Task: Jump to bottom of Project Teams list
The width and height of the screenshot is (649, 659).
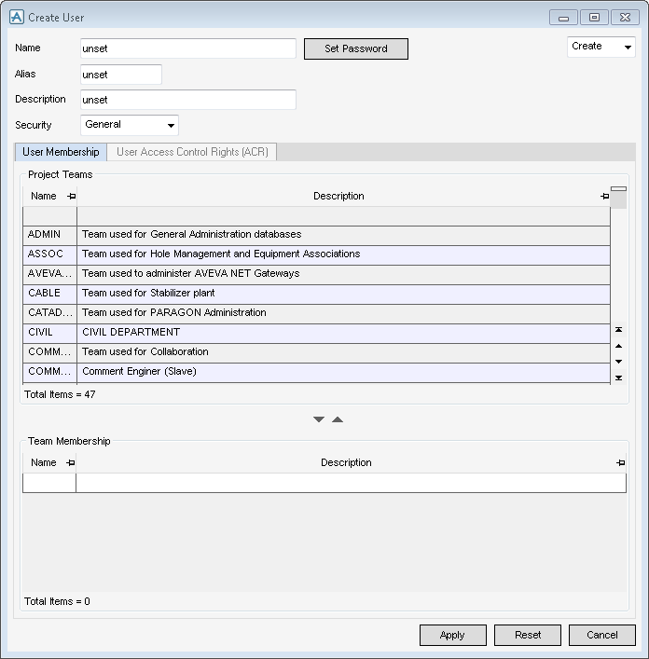Action: click(x=618, y=378)
